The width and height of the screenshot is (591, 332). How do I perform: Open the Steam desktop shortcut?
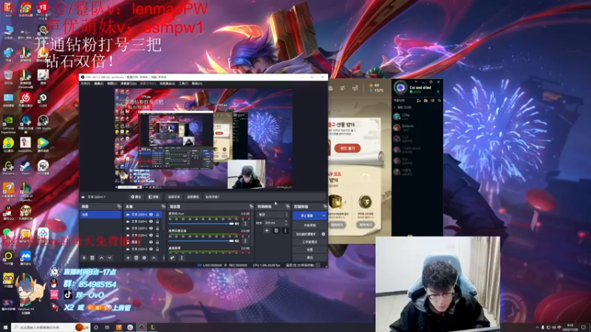click(x=26, y=167)
